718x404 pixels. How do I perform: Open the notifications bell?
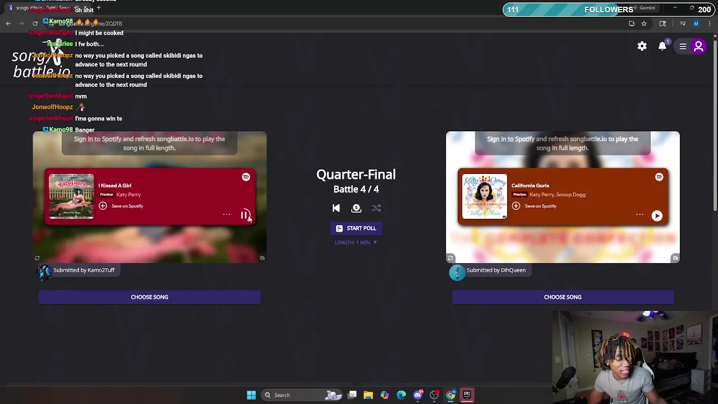662,47
